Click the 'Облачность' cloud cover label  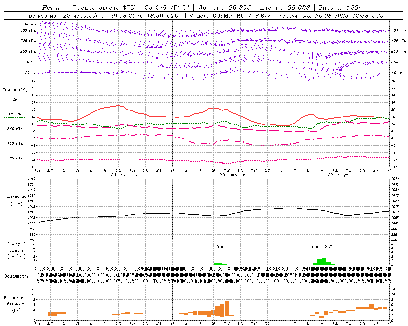click(x=16, y=276)
